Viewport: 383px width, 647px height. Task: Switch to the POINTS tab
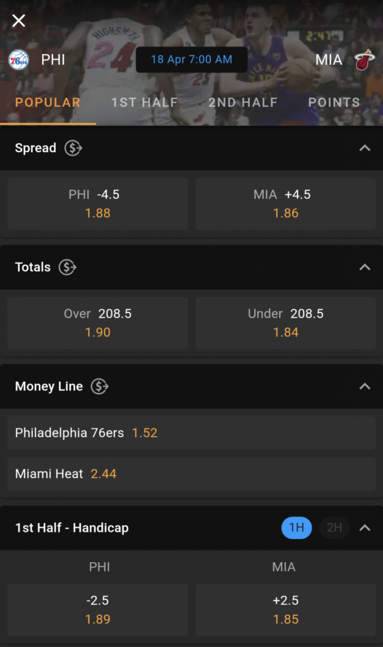click(x=334, y=102)
